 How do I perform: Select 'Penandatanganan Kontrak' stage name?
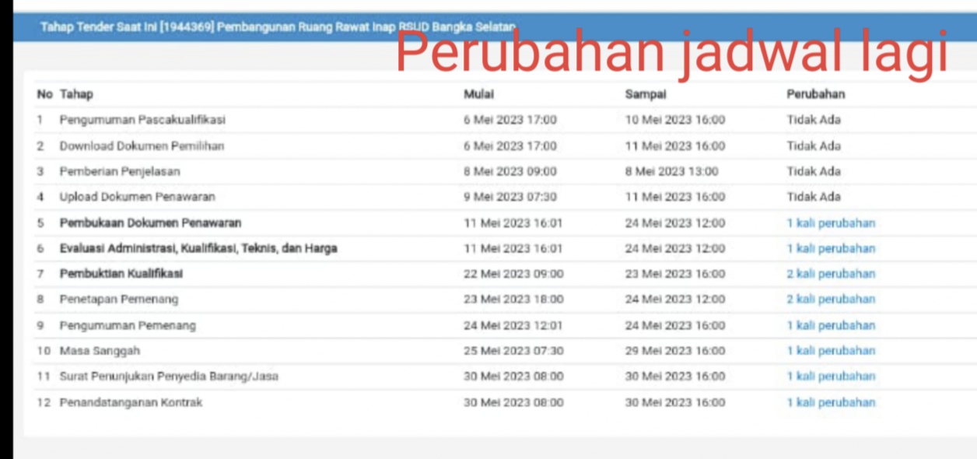pyautogui.click(x=131, y=403)
